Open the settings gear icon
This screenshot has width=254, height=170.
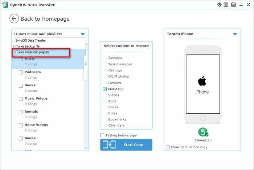(x=219, y=5)
